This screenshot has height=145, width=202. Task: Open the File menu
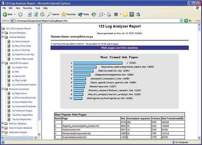[x=4, y=8]
